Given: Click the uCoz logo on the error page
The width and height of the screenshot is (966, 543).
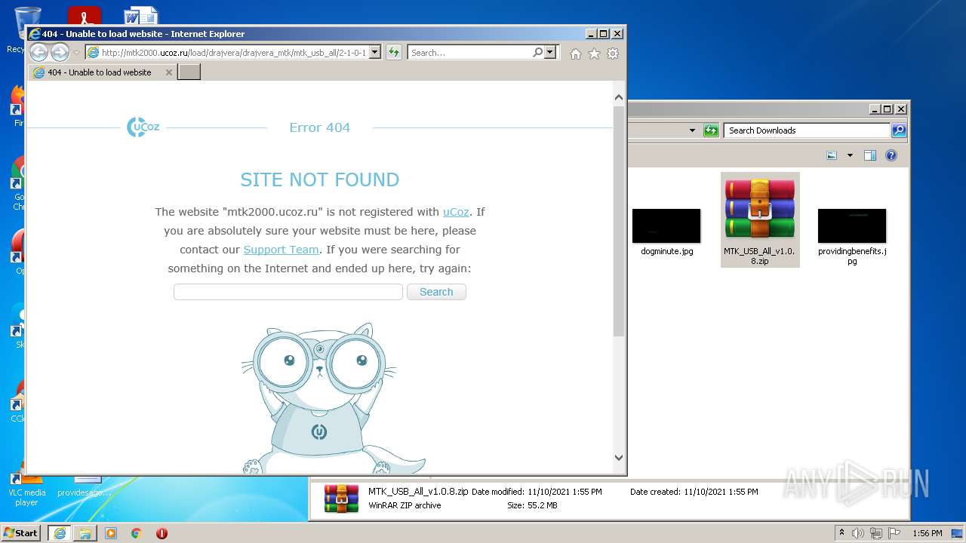Looking at the screenshot, I should pyautogui.click(x=143, y=127).
